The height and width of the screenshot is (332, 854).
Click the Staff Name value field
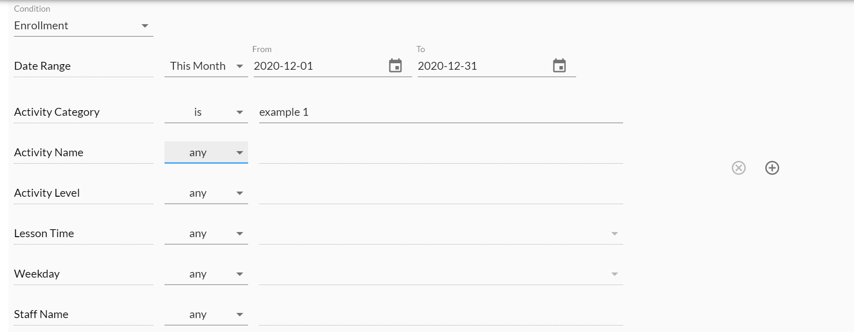pos(440,314)
